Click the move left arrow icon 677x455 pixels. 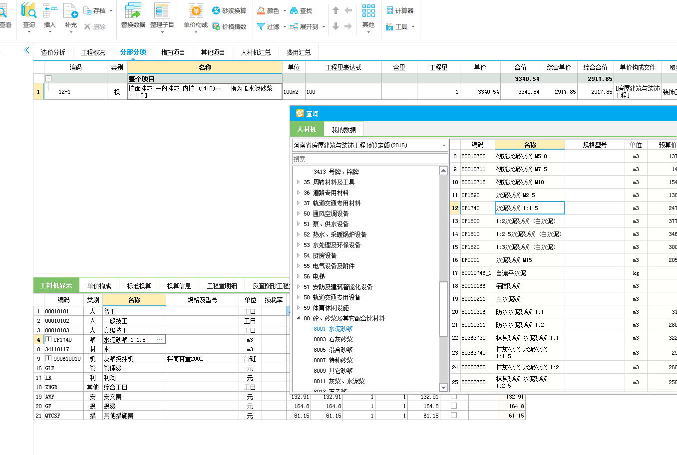pos(348,10)
